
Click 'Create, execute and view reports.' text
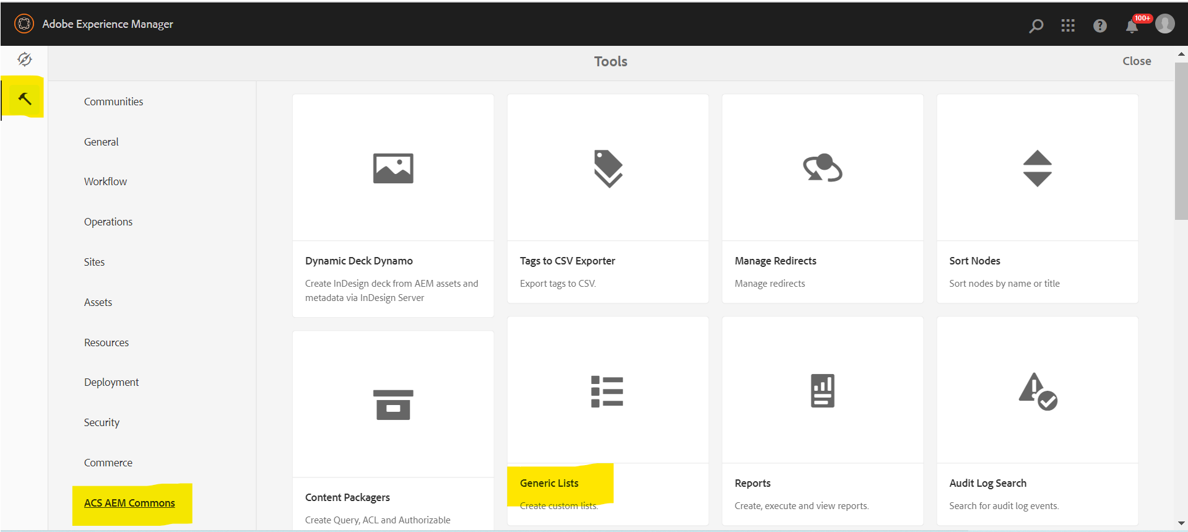click(x=802, y=506)
